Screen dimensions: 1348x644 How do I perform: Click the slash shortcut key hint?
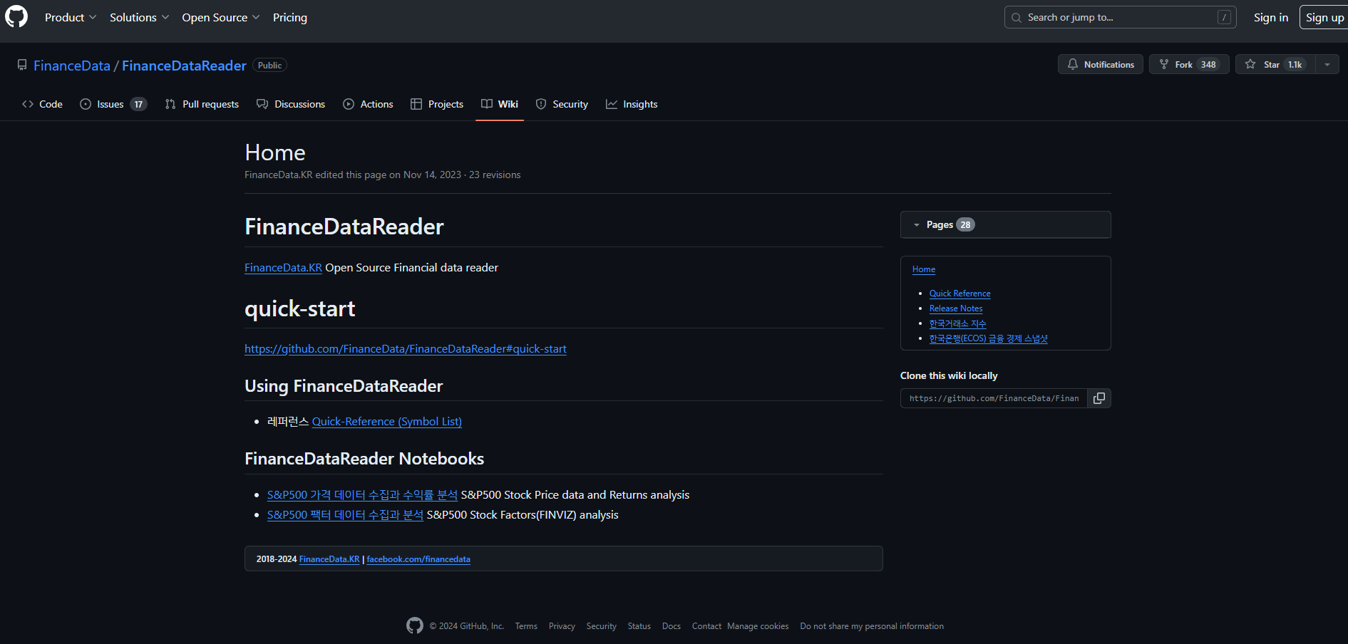(x=1224, y=17)
